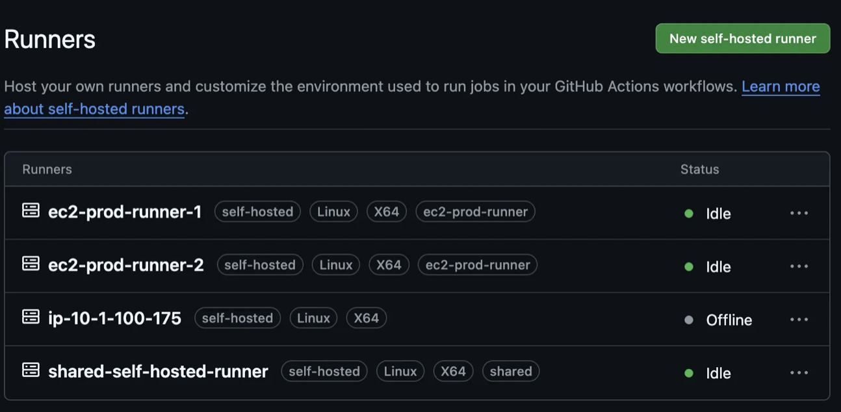Open the three-dot menu for ec2-prod-runner-1
This screenshot has height=412, width=841.
[x=799, y=213]
